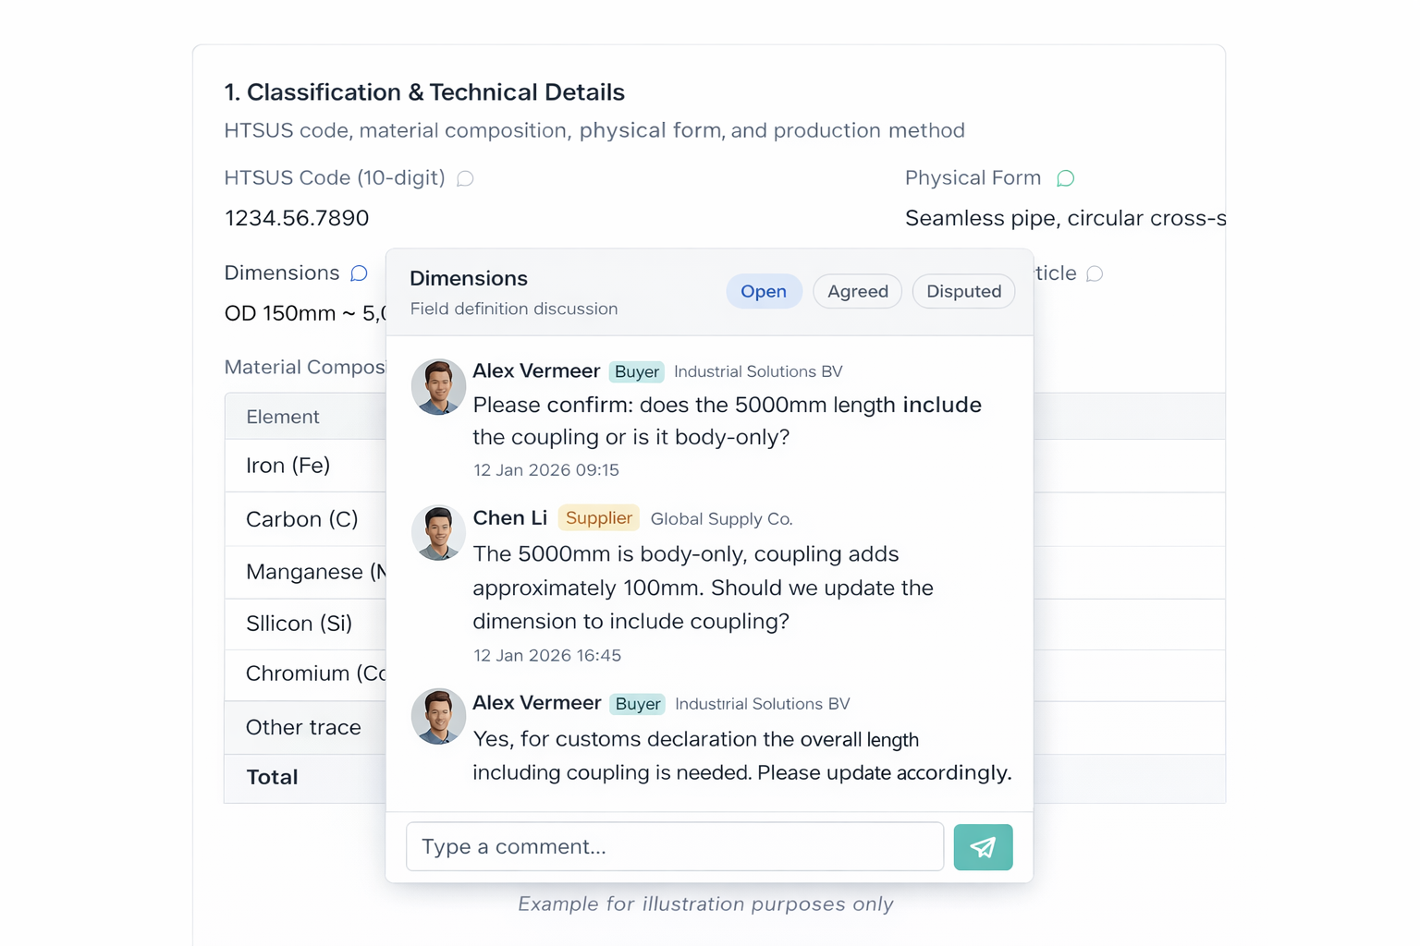Viewport: 1420px width, 946px height.
Task: Click Chen Li's Supplier role badge
Action: point(599,518)
